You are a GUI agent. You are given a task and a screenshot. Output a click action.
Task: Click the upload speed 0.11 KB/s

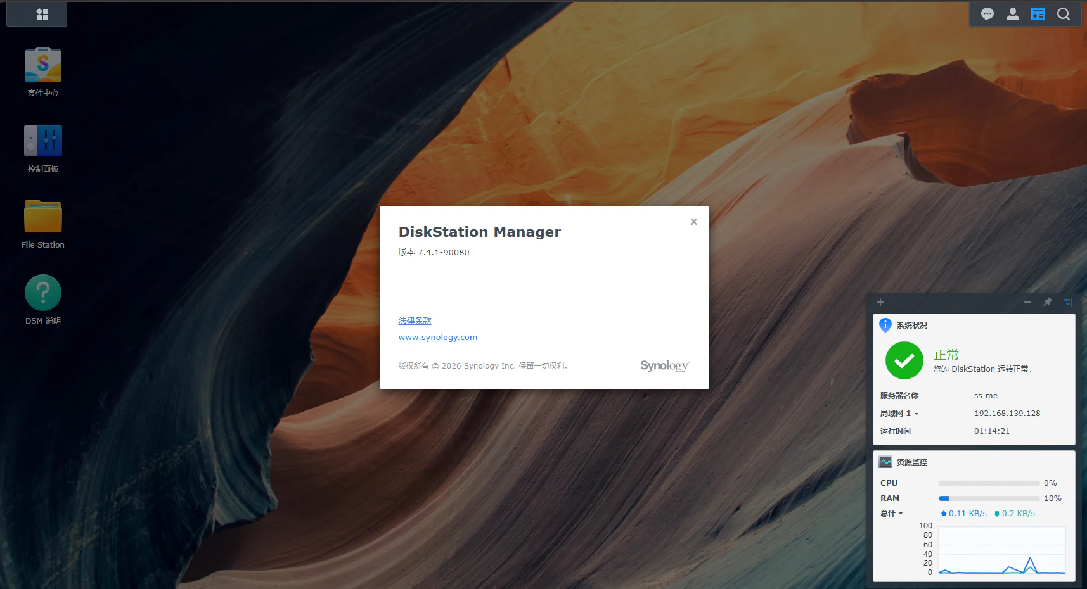964,514
